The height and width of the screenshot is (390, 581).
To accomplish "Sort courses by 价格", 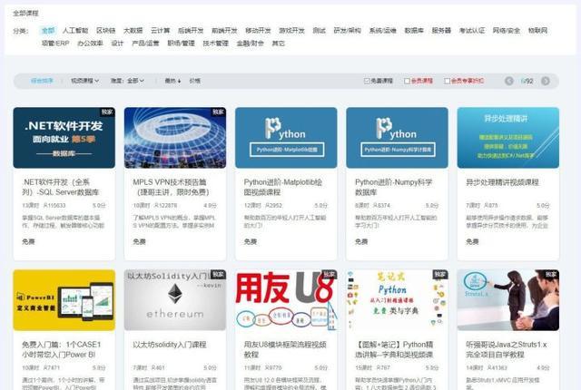I will point(195,81).
